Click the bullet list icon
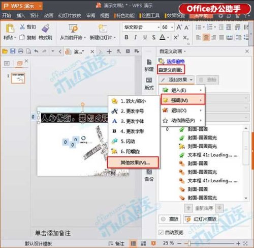 pyautogui.click(x=199, y=27)
